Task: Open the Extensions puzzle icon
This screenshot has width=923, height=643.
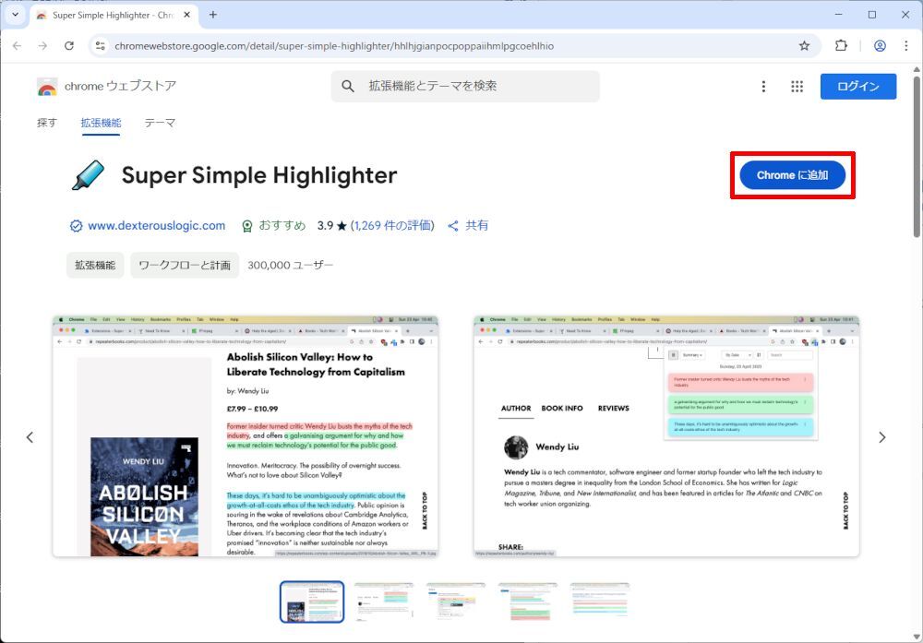Action: (x=841, y=46)
